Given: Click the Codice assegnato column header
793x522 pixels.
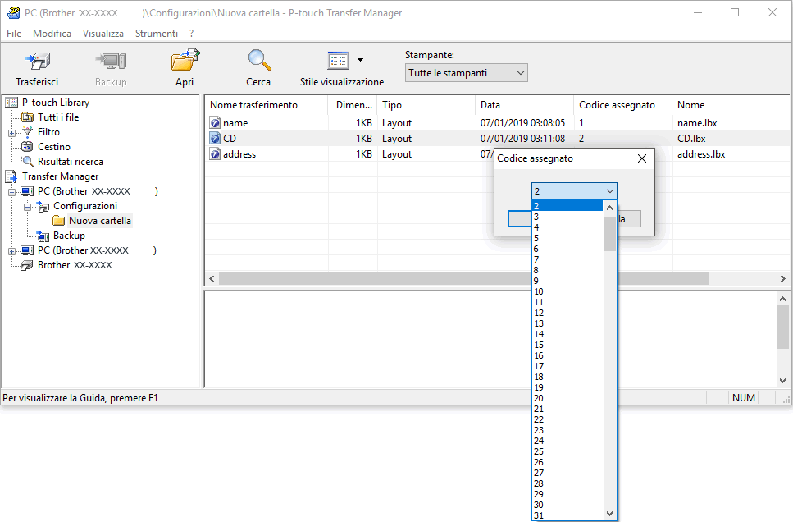Looking at the screenshot, I should point(623,105).
